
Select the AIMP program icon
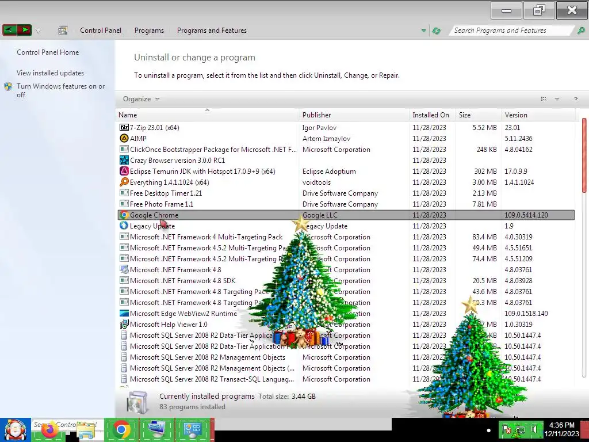pos(124,138)
